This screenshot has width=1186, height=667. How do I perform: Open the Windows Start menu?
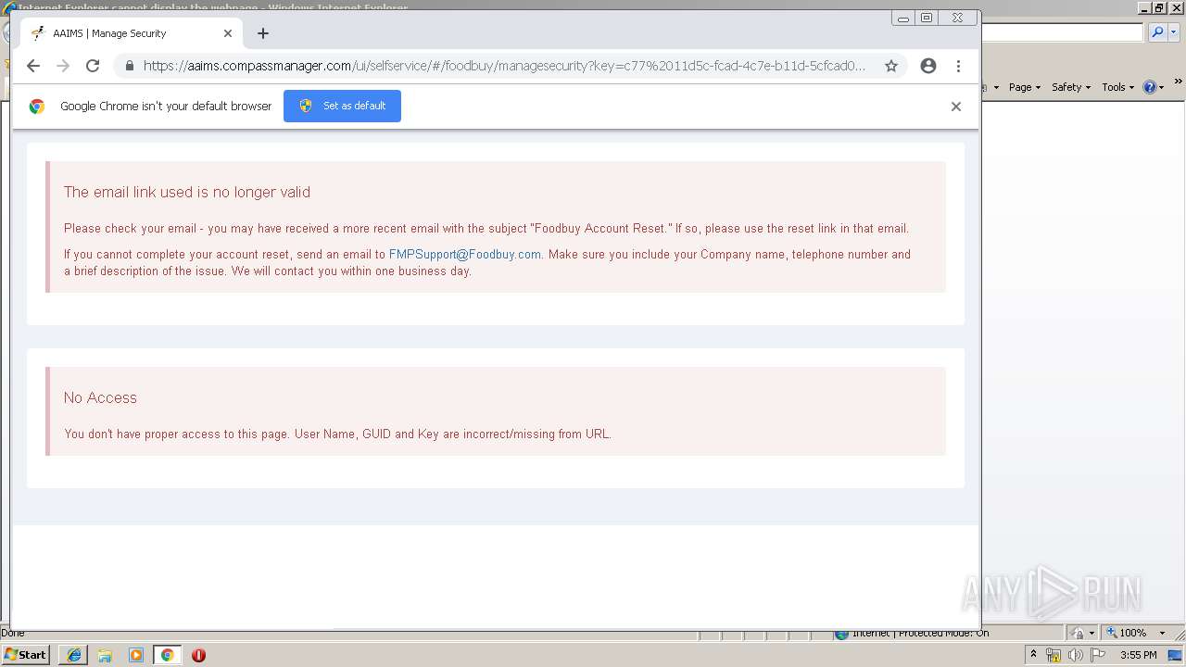click(25, 655)
